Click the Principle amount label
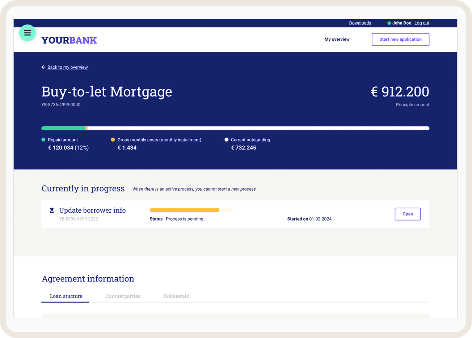The height and width of the screenshot is (338, 472). coord(413,105)
